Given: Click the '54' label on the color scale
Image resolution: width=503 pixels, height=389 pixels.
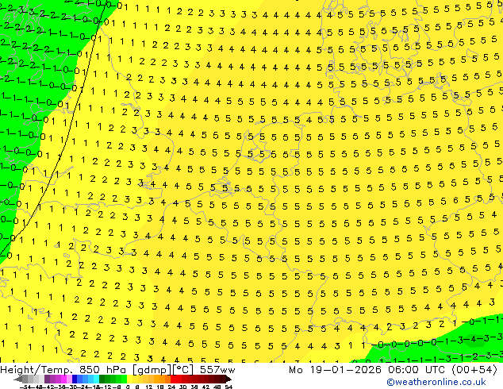Looking at the screenshot, I should 228,387.
